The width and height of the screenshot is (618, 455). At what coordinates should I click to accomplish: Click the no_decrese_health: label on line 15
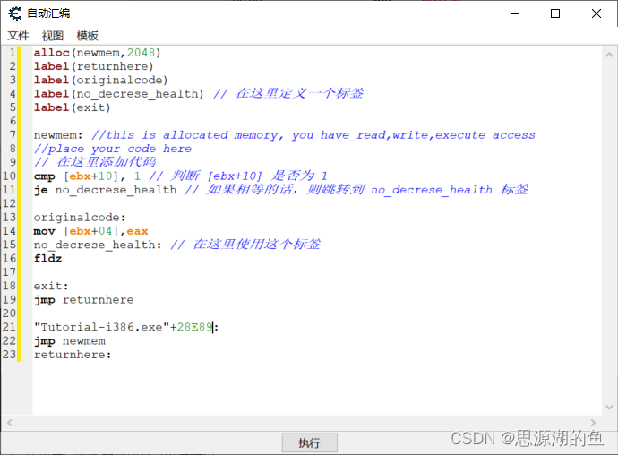pyautogui.click(x=98, y=245)
